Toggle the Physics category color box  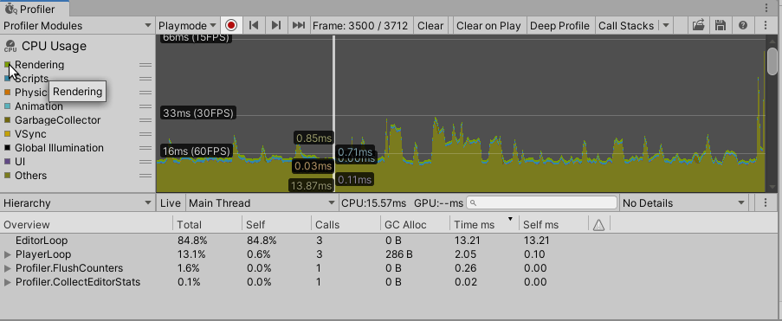7,93
